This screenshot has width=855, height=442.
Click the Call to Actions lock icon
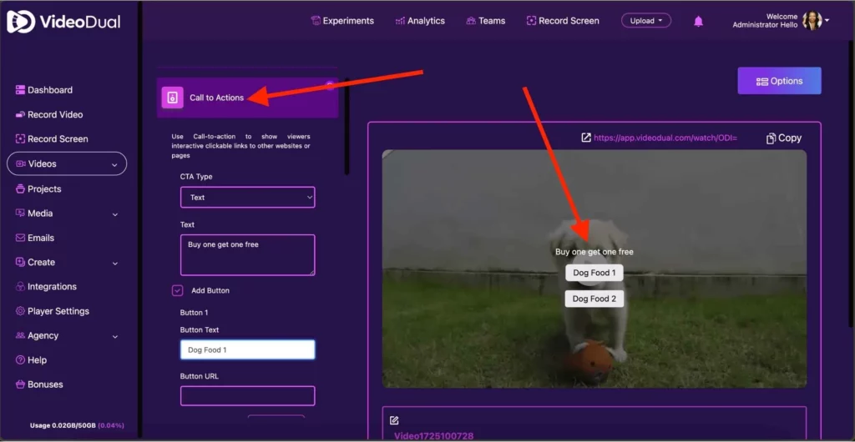(172, 98)
